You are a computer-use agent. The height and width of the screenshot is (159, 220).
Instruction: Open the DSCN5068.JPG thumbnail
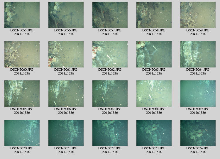154,94
